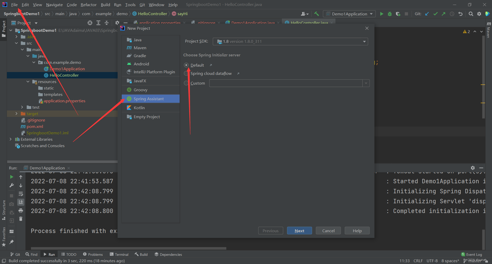This screenshot has width=492, height=264.
Task: Click Cancel button in New Project dialog
Action: [x=328, y=231]
